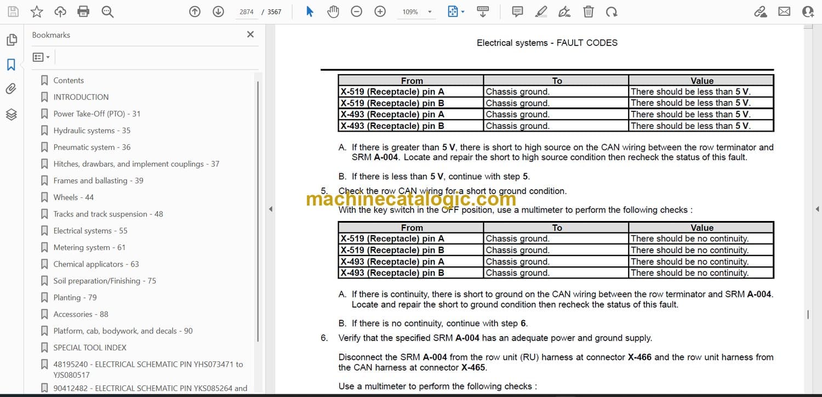The width and height of the screenshot is (822, 397).
Task: Click the current page number field
Action: tap(247, 12)
